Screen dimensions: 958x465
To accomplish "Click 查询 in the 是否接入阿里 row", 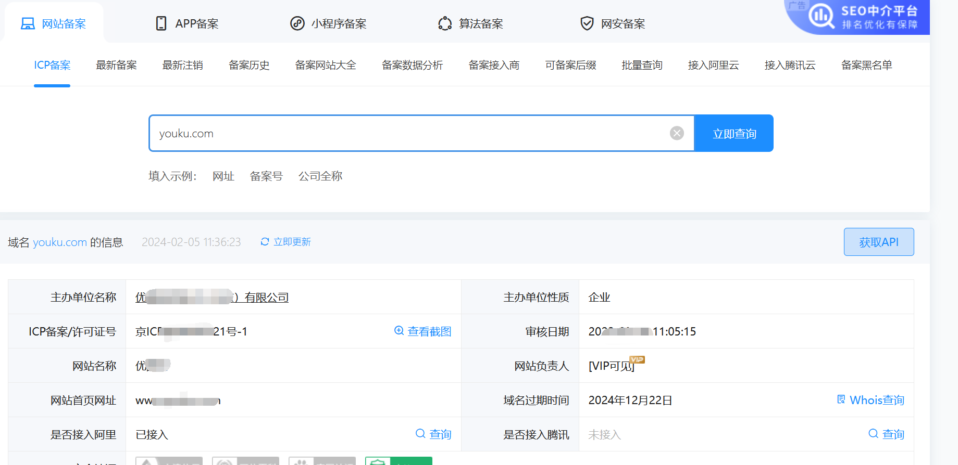I will tap(440, 434).
